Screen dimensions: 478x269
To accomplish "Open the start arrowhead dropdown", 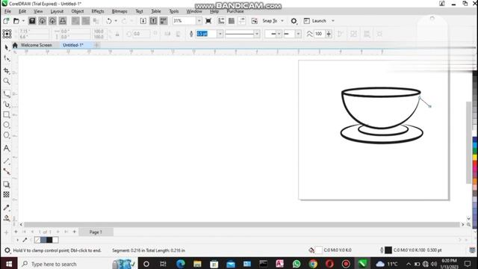I will 279,34.
